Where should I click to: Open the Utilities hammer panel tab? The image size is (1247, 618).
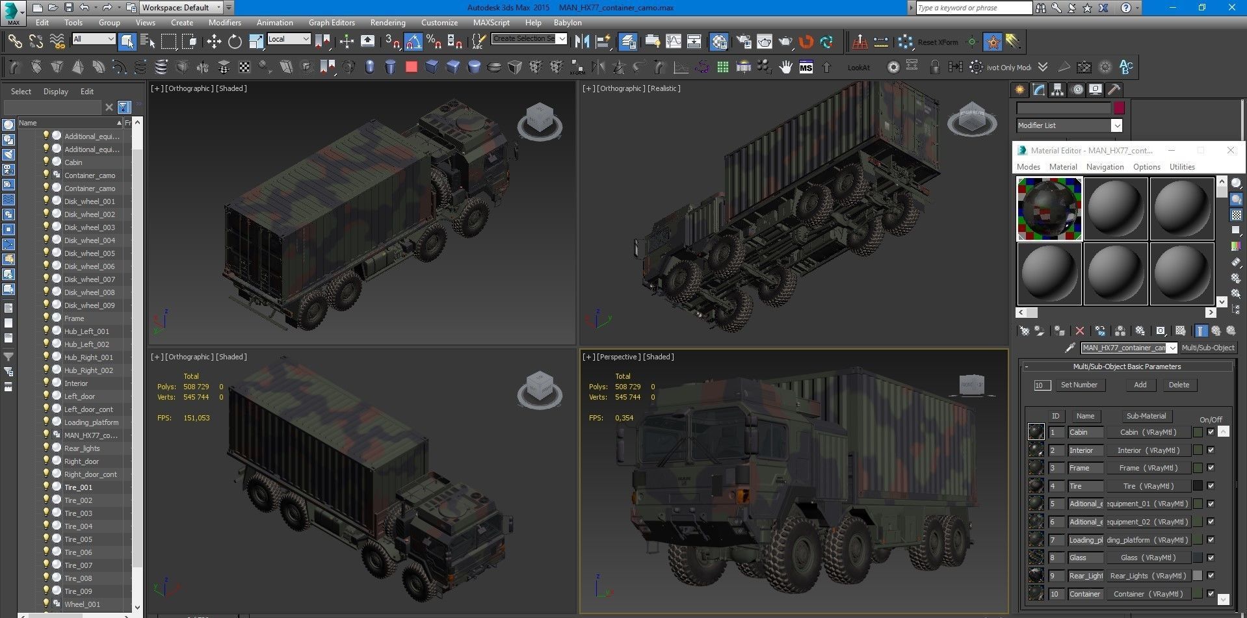1114,90
